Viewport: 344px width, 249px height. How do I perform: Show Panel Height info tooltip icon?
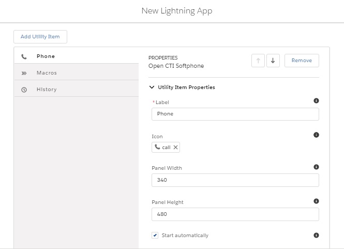[316, 201]
